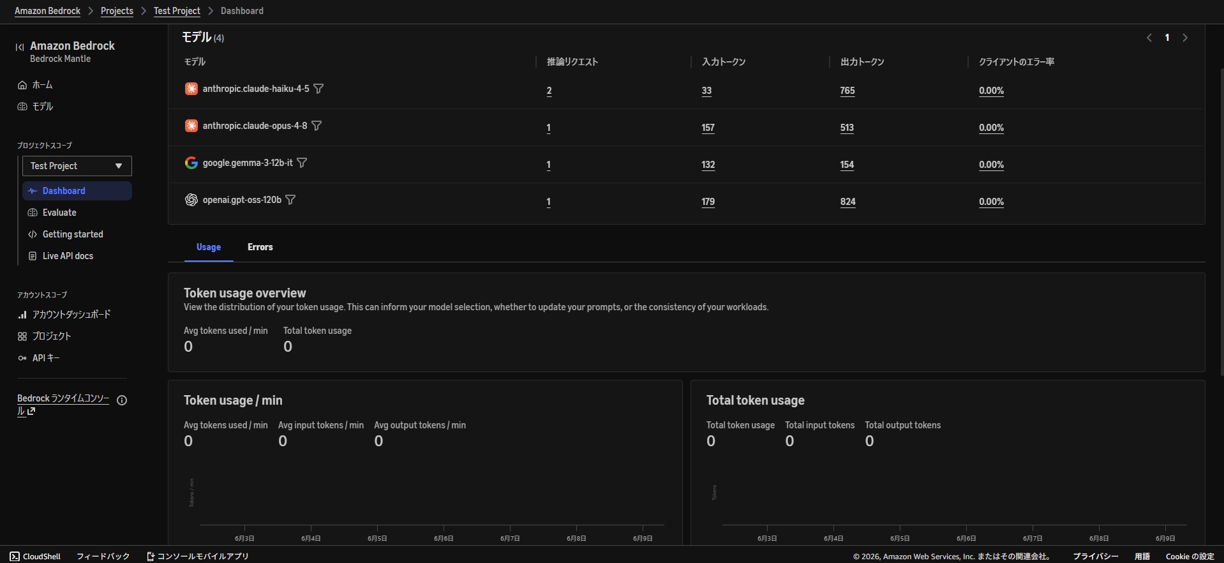Viewport: 1224px width, 563px height.
Task: Open プロジェクト in the sidebar
Action: coord(52,336)
